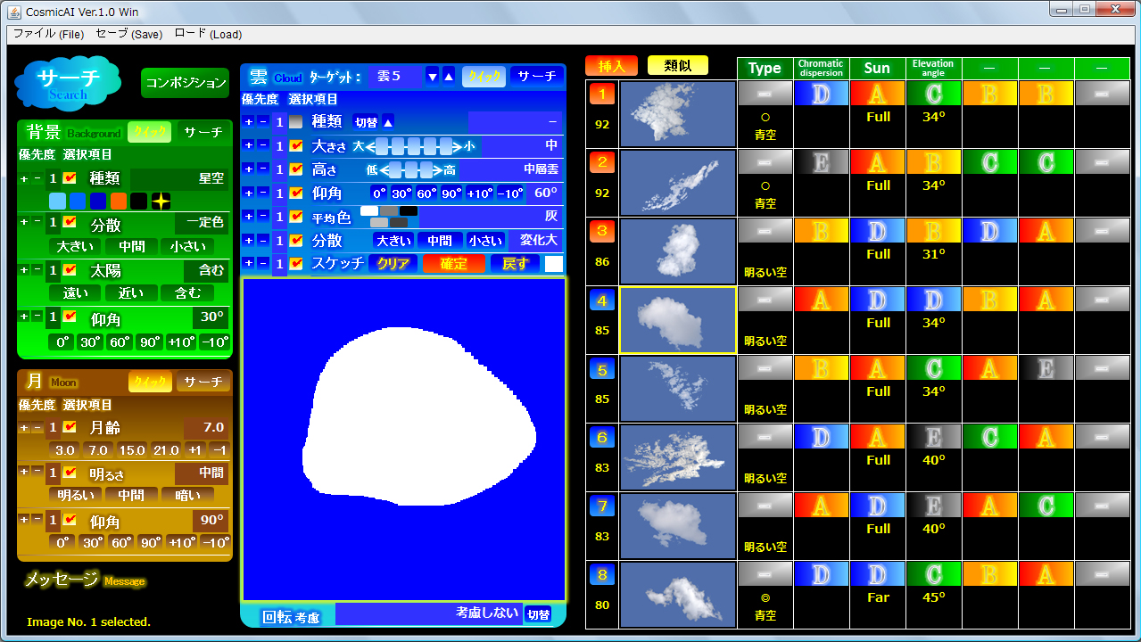Select the star-sky background type icon
This screenshot has width=1141, height=642.
161,202
